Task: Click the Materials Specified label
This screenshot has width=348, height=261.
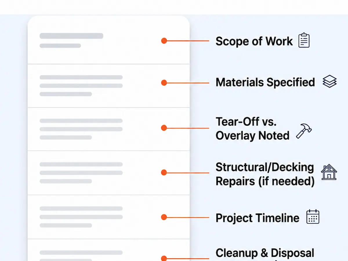Action: point(265,83)
